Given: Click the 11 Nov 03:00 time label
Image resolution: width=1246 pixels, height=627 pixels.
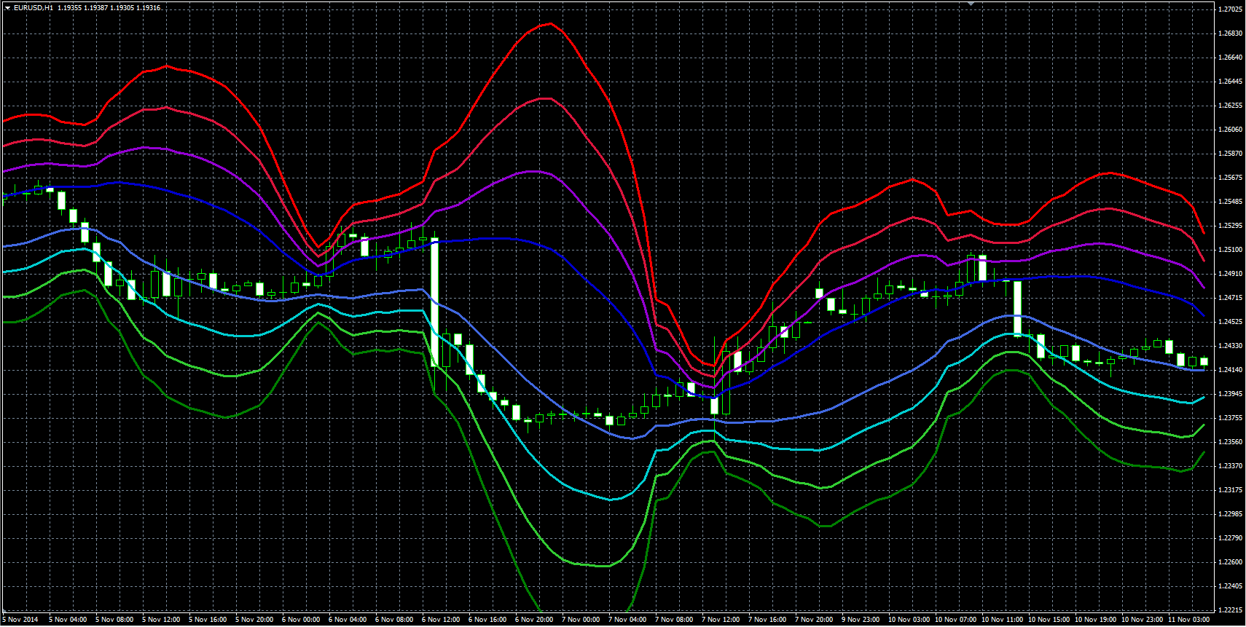Looking at the screenshot, I should [x=1188, y=620].
